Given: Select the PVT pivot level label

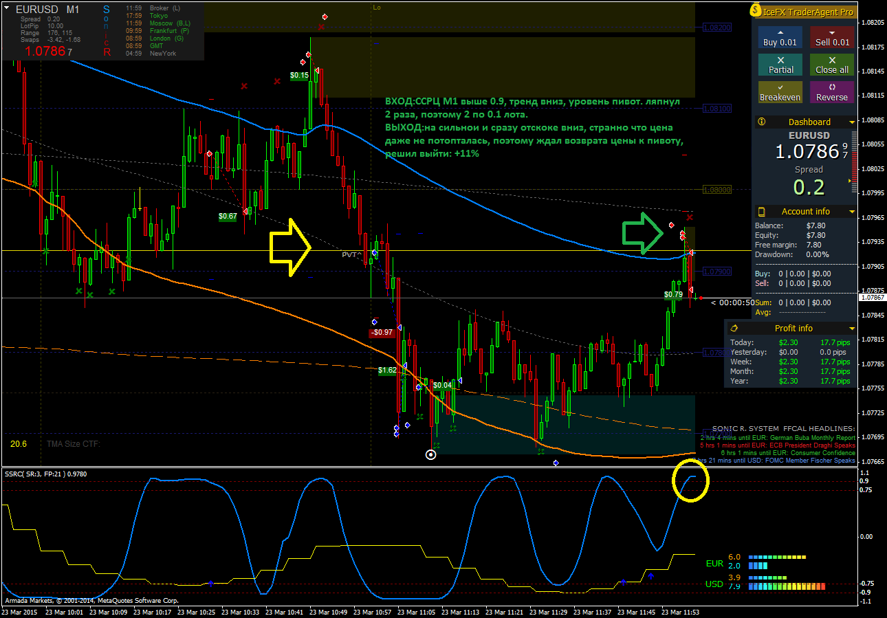Looking at the screenshot, I should click(x=352, y=254).
